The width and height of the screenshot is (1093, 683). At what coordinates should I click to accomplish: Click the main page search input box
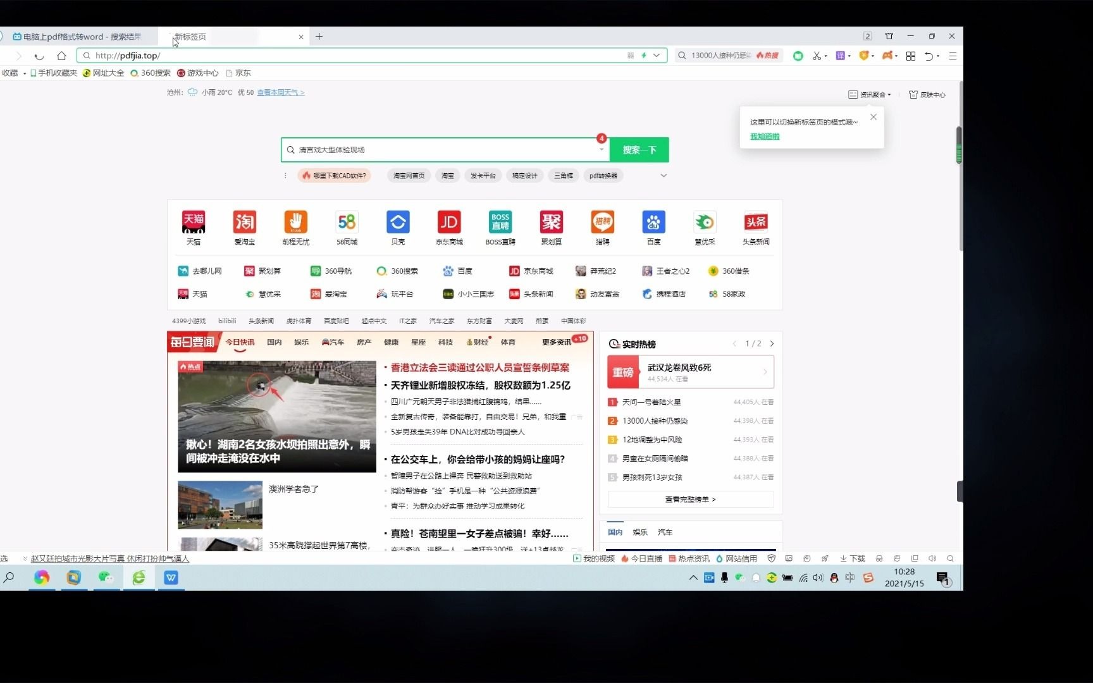click(445, 150)
